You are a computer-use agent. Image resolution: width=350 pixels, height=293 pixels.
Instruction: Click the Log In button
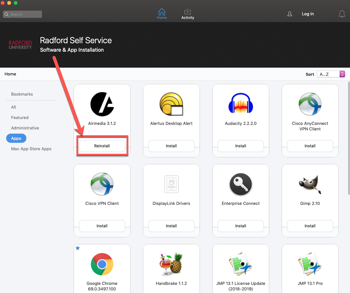pyautogui.click(x=308, y=14)
